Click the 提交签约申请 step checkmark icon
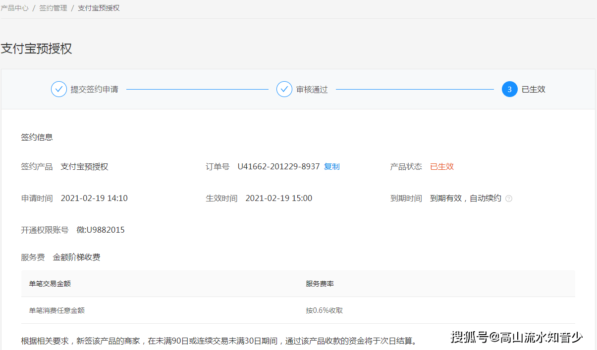 pos(58,89)
